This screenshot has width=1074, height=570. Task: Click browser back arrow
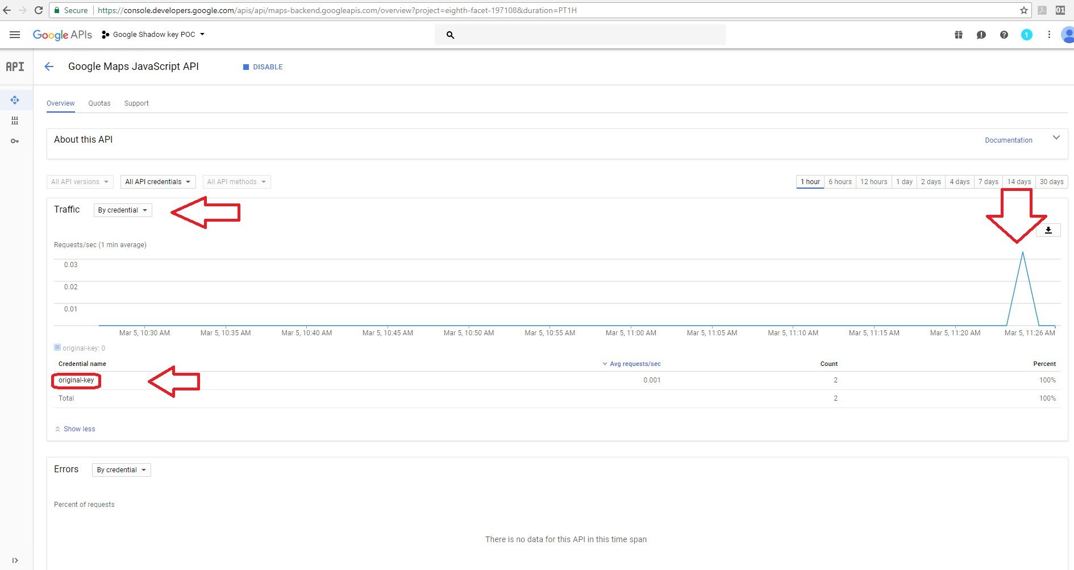7,10
